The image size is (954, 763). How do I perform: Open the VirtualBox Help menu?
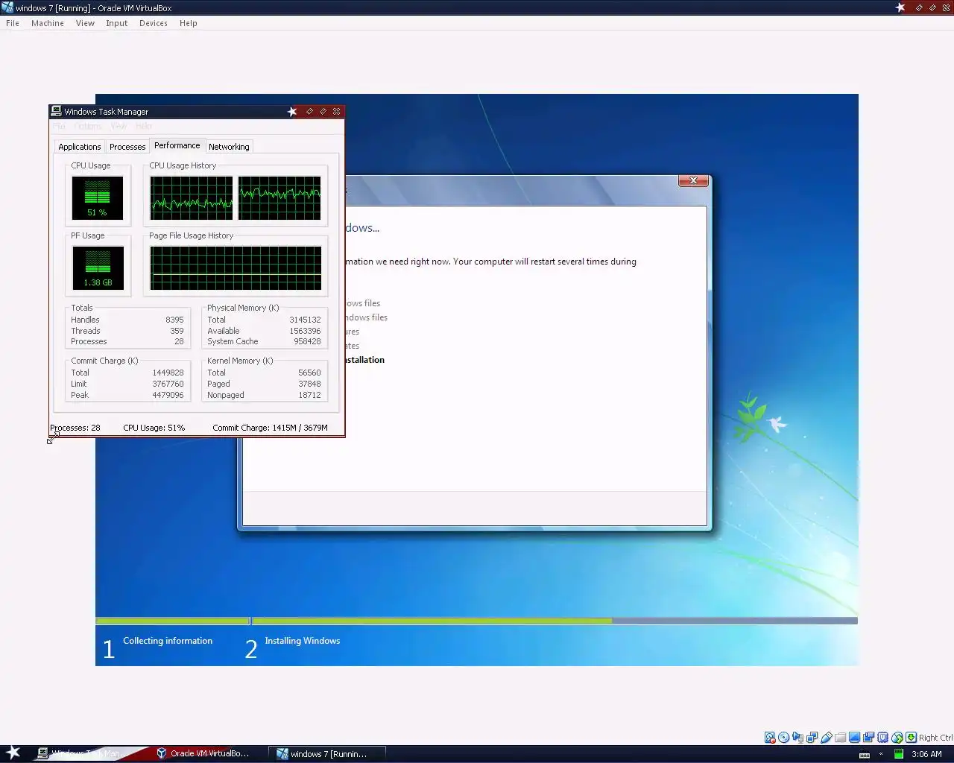pos(189,23)
